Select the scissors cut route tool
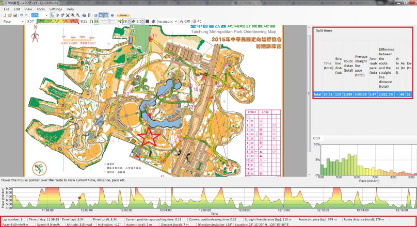 (68, 15)
